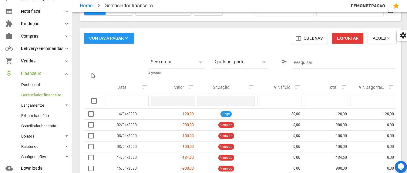Screen dimensions: 407x173
Task: Click the Total column filter field
Action: (326, 101)
